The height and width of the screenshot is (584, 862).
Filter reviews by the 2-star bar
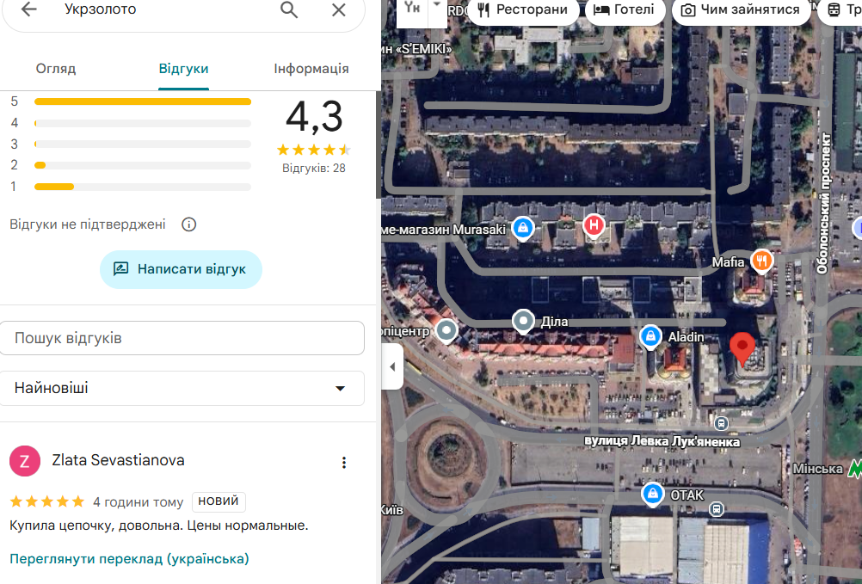tap(143, 165)
